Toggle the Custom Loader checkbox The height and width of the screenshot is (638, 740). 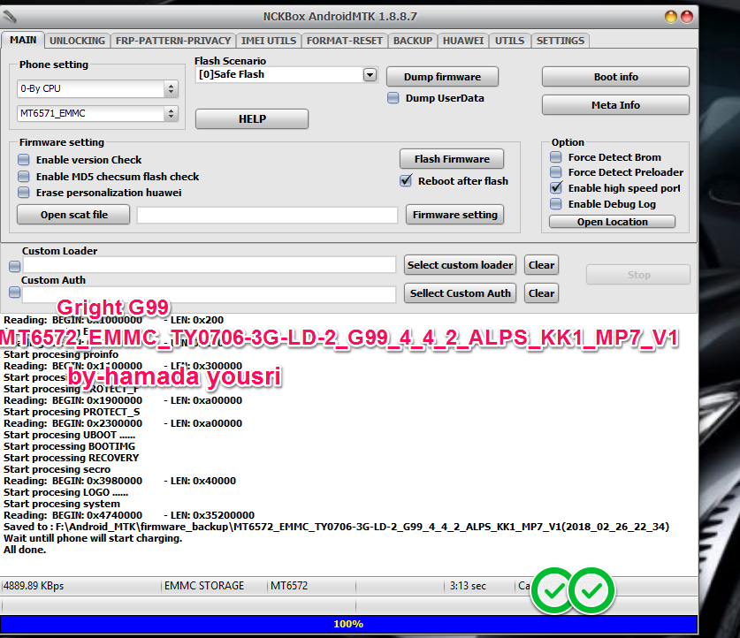15,267
